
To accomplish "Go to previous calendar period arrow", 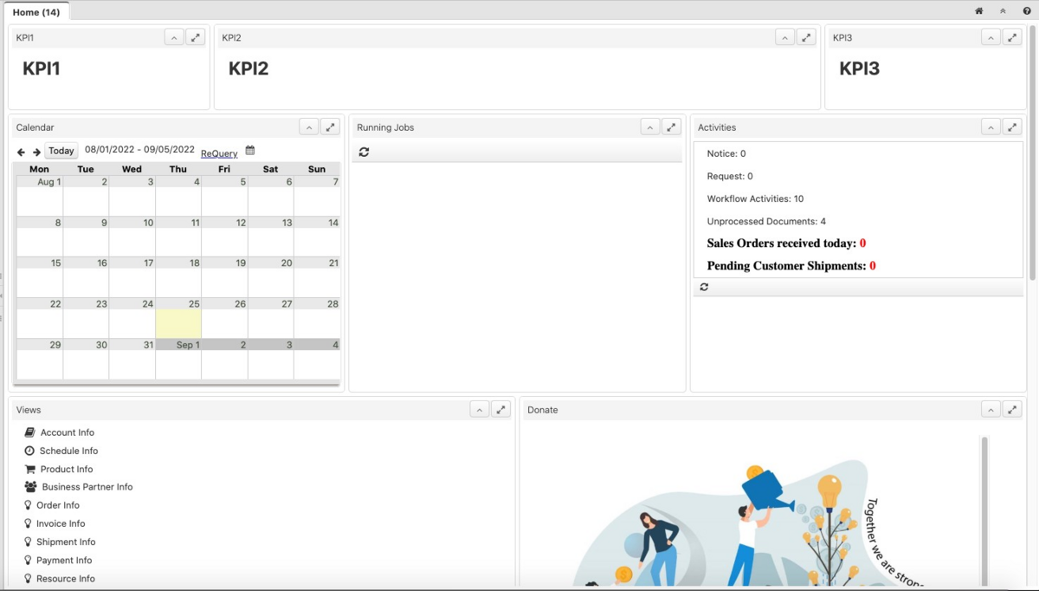I will [22, 152].
